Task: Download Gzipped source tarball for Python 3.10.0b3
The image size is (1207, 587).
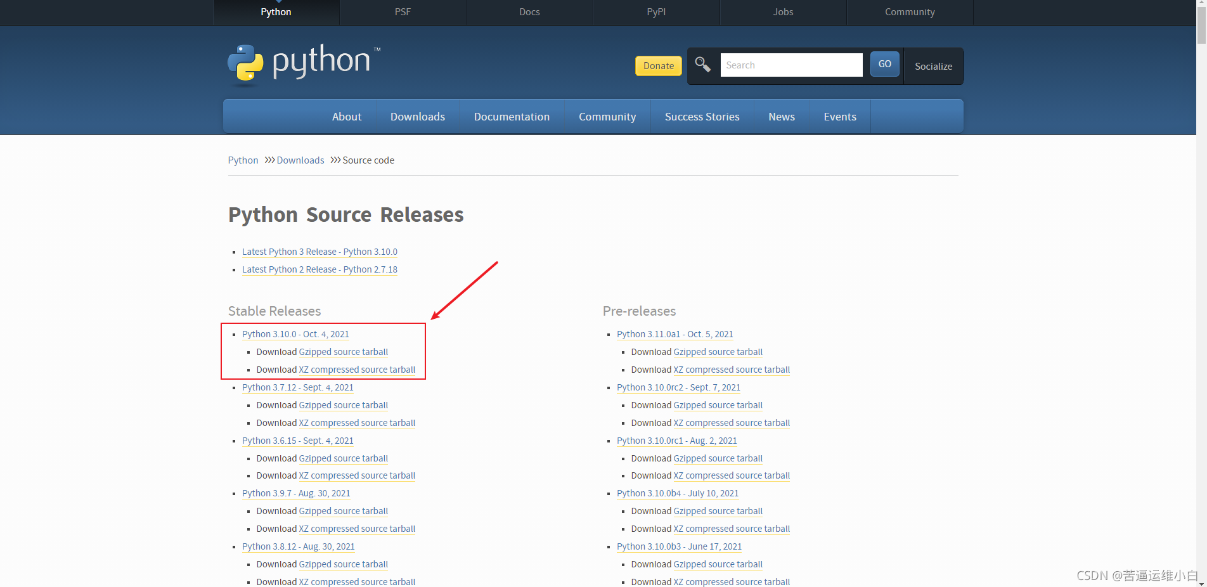Action: pos(718,564)
